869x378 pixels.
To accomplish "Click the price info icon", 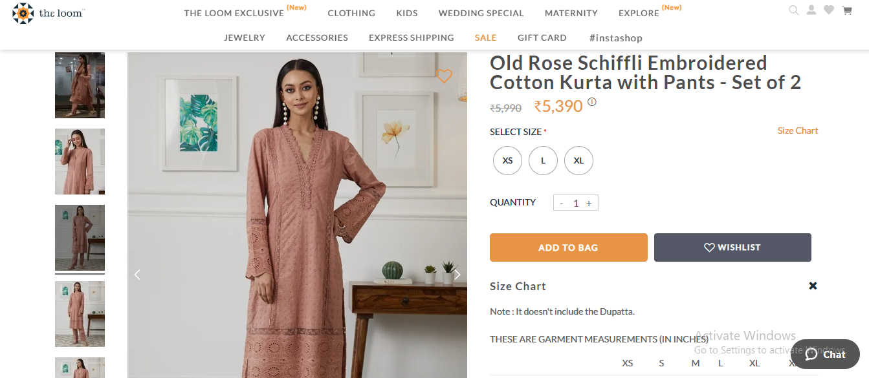I will (591, 102).
